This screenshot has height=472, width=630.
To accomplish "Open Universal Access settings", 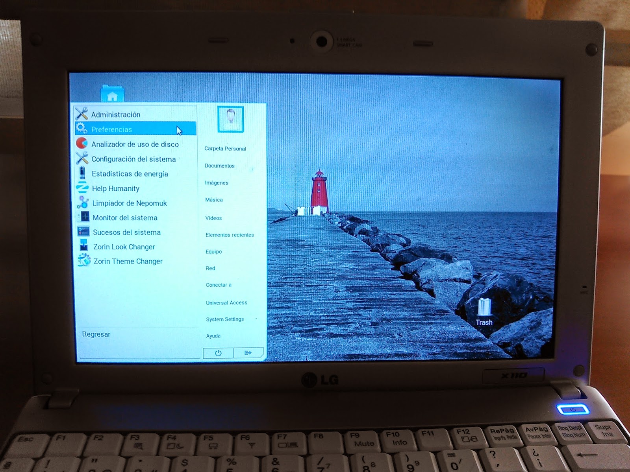I will coord(226,302).
